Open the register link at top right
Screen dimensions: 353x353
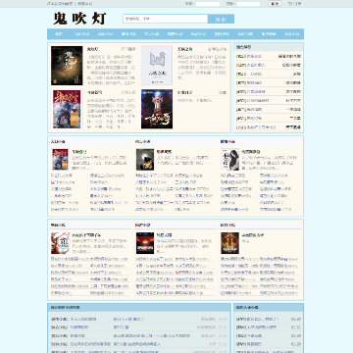pos(295,4)
